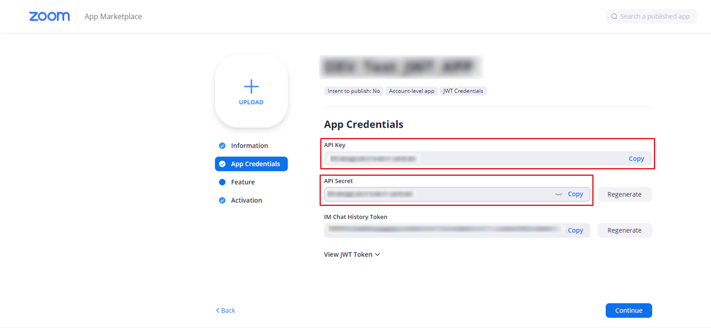Click the 'IM Chat History Token' label
This screenshot has height=333, width=711.
click(x=355, y=217)
